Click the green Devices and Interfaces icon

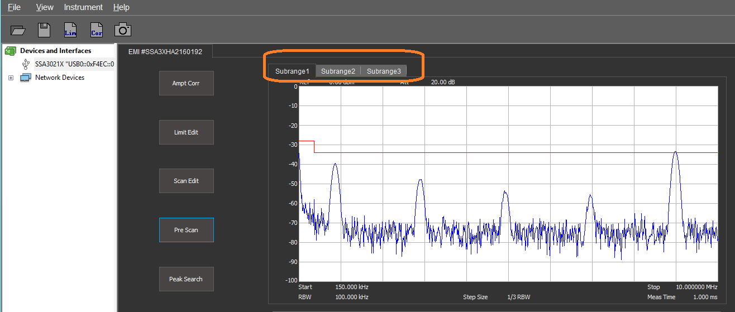(x=11, y=51)
